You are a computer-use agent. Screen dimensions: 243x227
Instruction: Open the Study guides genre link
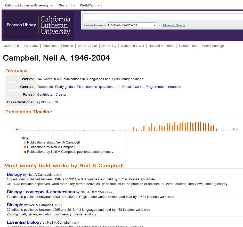(65, 87)
